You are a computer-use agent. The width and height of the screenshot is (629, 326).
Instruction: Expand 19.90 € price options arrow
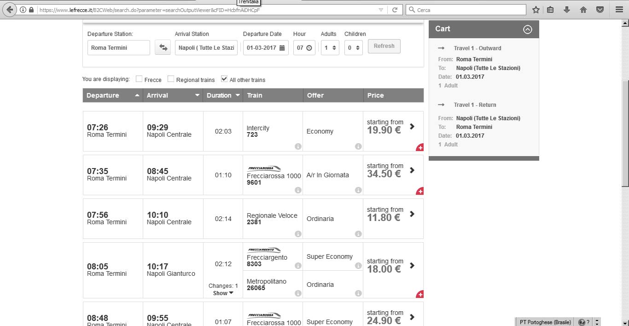tap(412, 126)
